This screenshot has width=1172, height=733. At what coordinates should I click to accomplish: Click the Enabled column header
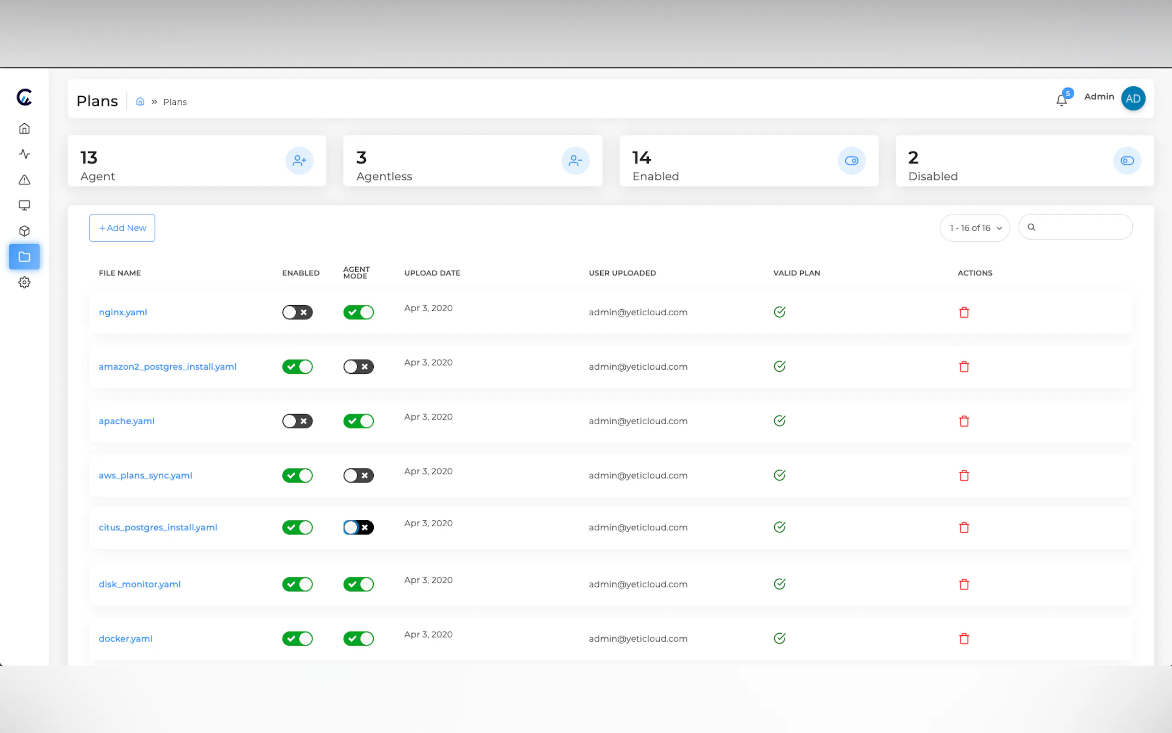301,273
